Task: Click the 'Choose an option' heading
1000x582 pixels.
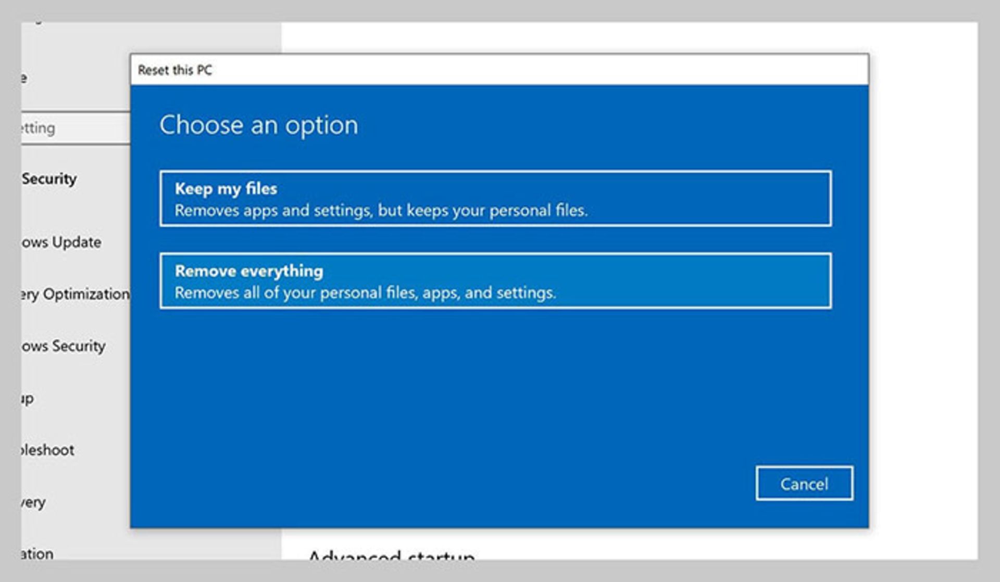Action: tap(259, 125)
